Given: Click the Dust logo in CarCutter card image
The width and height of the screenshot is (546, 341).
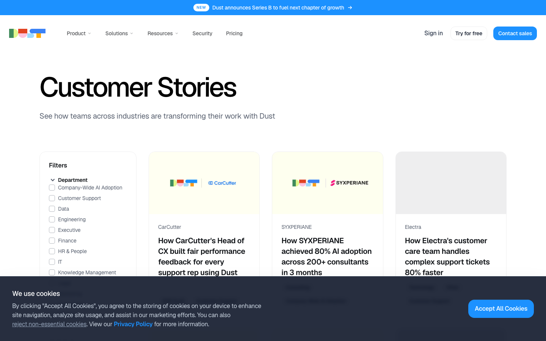Looking at the screenshot, I should (184, 183).
